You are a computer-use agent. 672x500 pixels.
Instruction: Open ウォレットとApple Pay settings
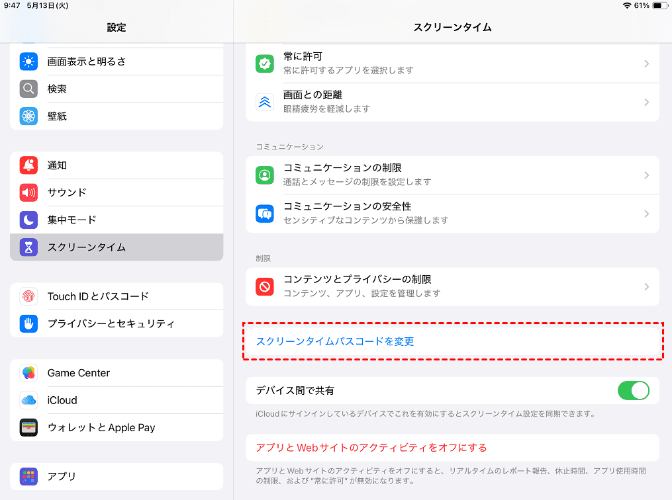pos(101,427)
